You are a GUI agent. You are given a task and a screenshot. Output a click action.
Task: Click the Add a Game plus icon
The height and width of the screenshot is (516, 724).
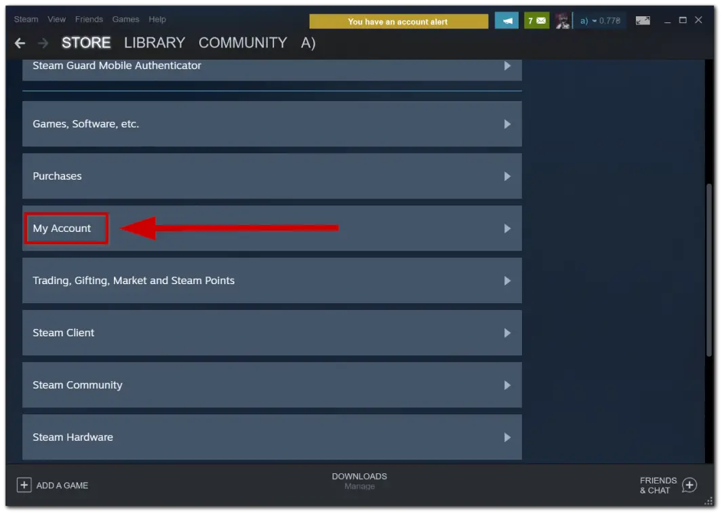[24, 485]
